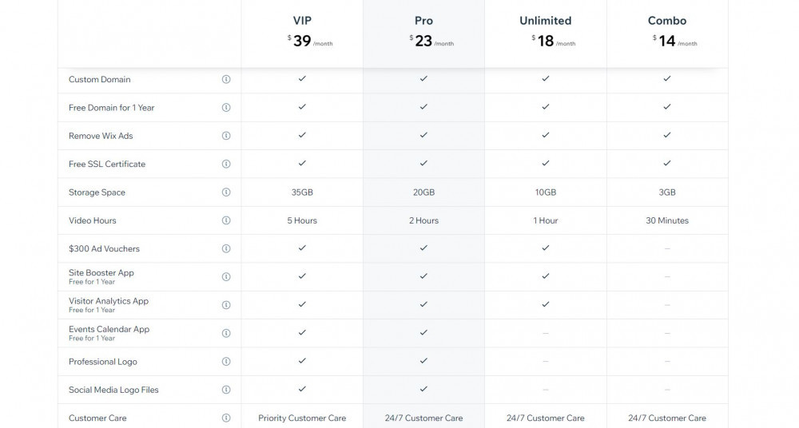Click info icon next to Custom Domain
This screenshot has width=799, height=428.
tap(226, 80)
